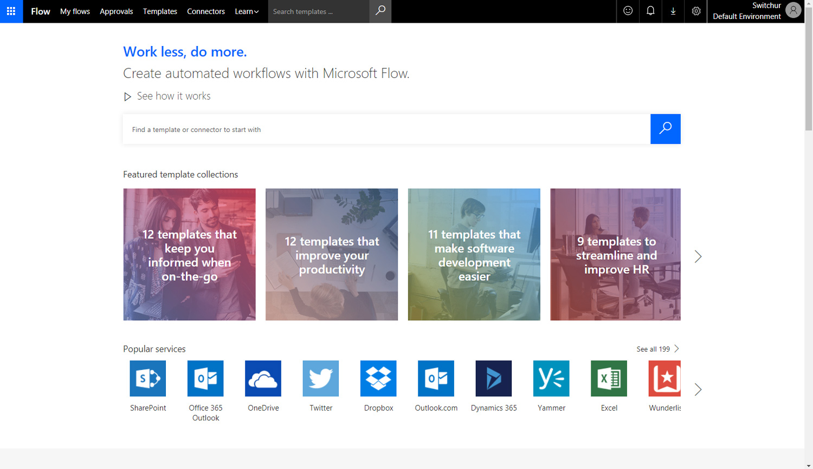Send feedback via the smiley icon

click(627, 11)
